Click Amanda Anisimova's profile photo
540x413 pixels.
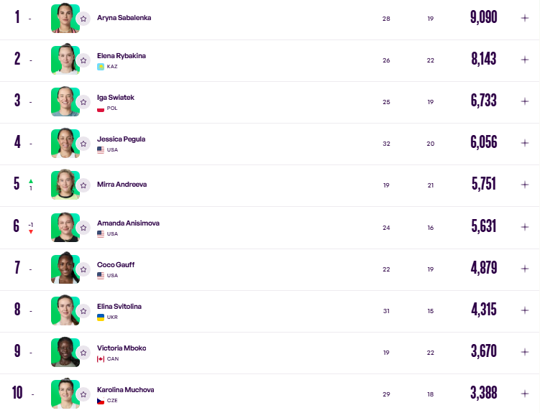[65, 227]
